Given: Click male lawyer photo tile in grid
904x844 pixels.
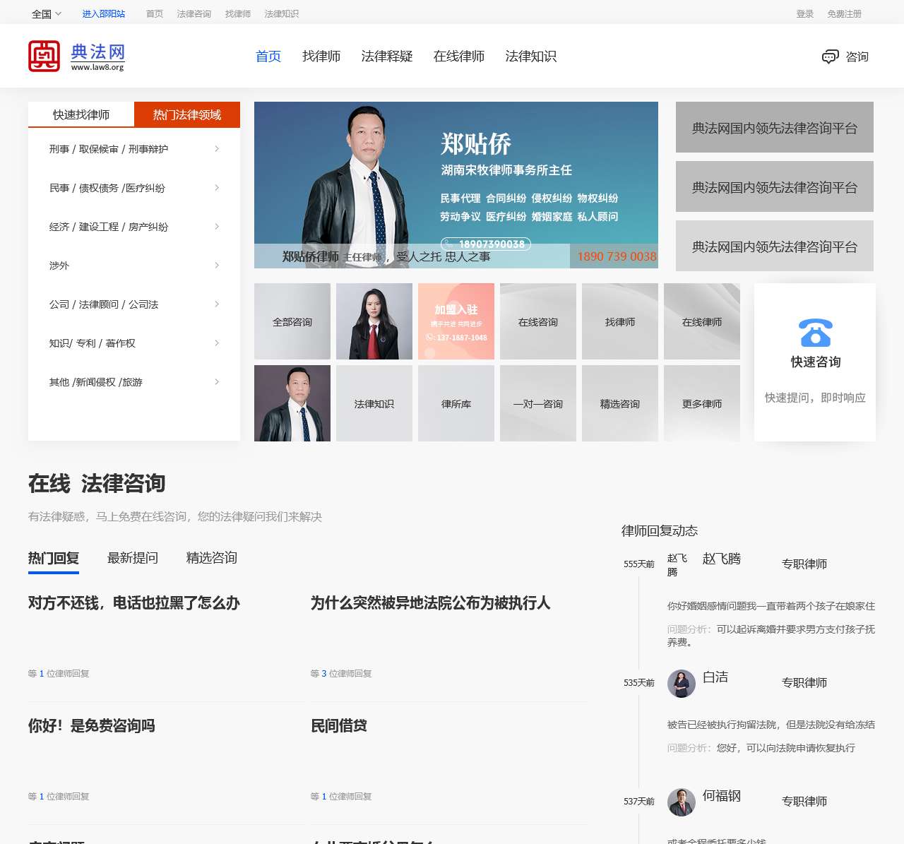Looking at the screenshot, I should click(x=292, y=403).
